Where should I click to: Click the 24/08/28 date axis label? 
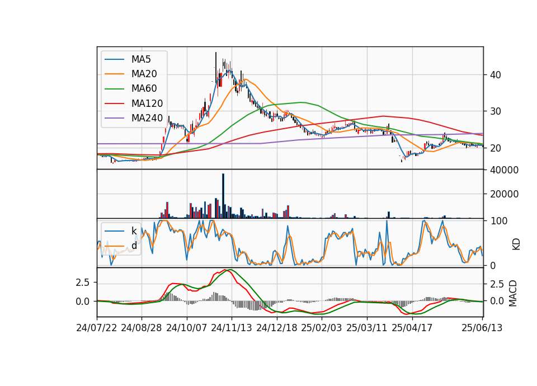(x=142, y=328)
